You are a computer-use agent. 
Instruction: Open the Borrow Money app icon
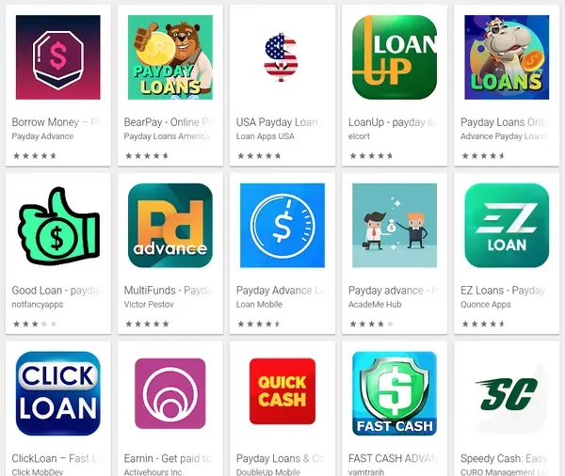click(58, 57)
